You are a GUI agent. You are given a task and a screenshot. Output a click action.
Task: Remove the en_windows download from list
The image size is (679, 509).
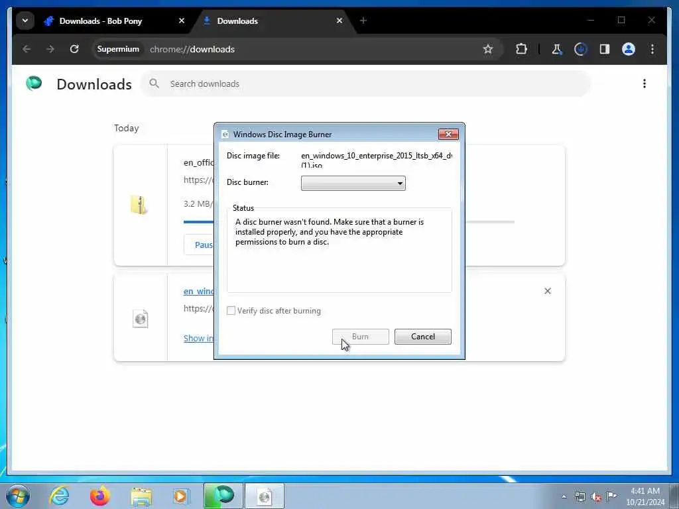click(x=547, y=291)
